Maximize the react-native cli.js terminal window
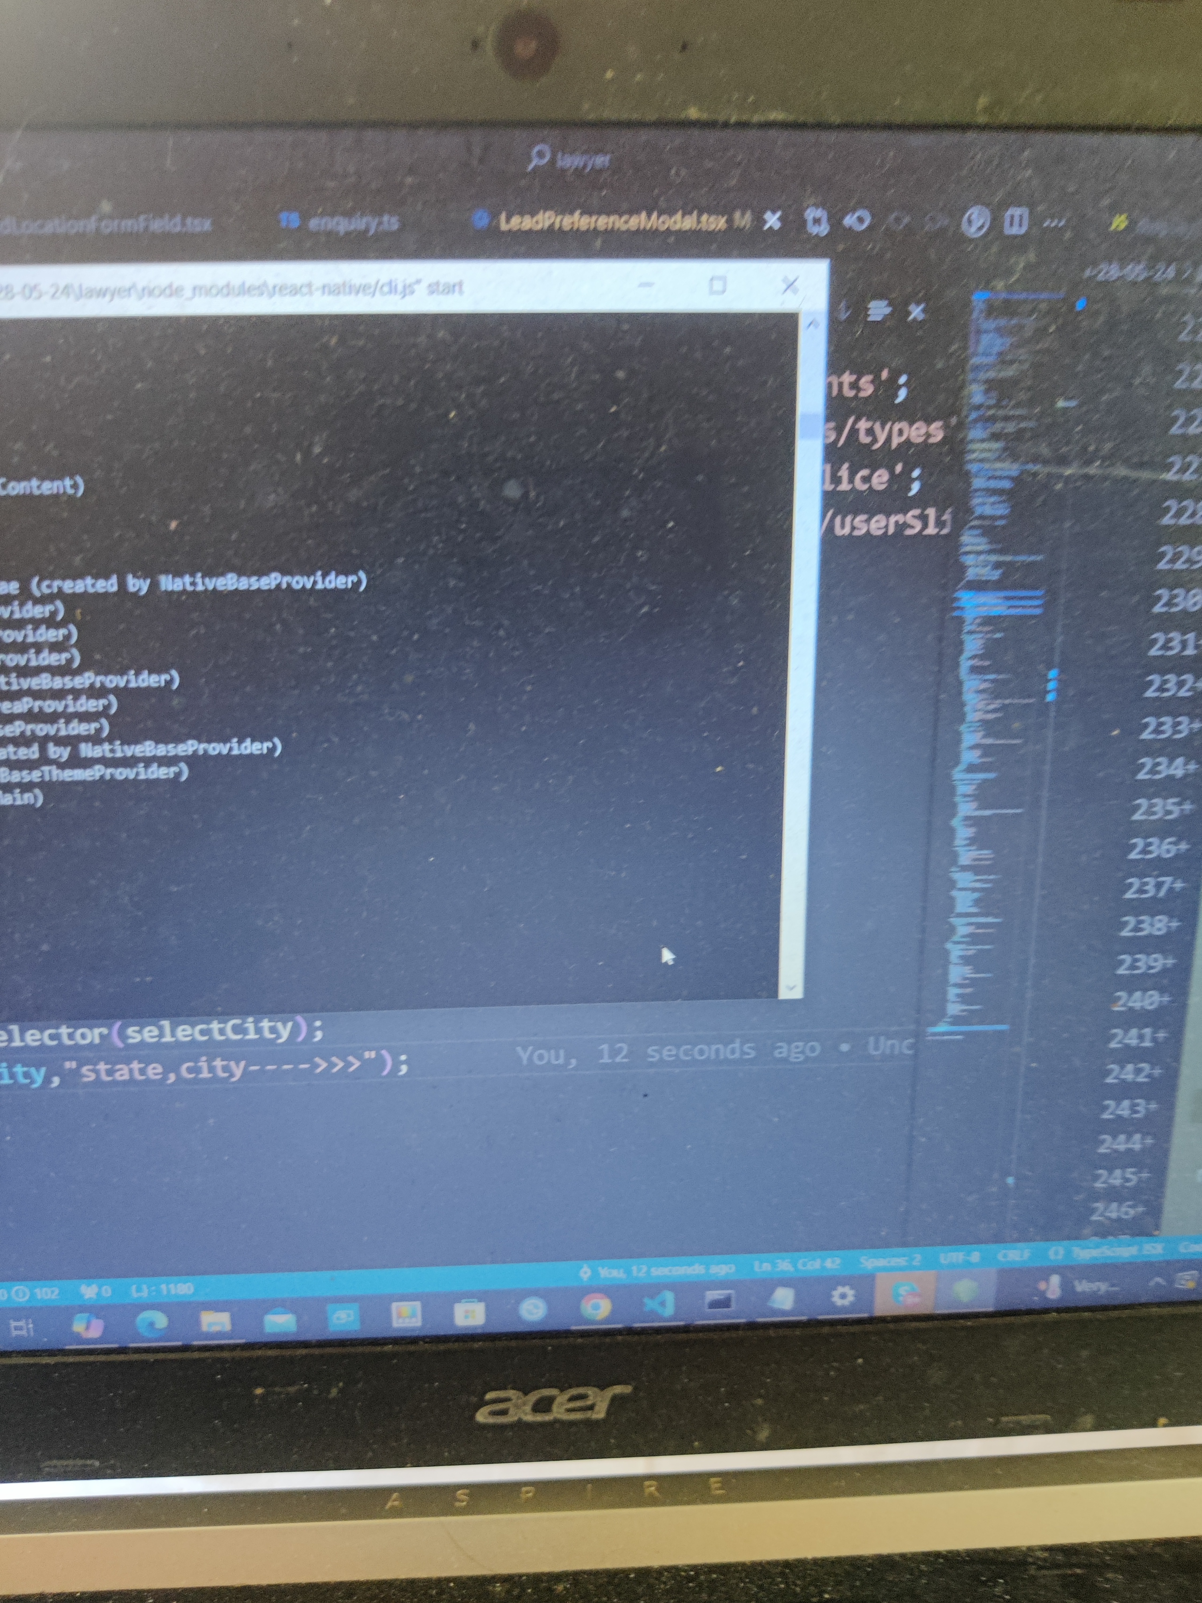Viewport: 1202px width, 1603px height. 717,285
